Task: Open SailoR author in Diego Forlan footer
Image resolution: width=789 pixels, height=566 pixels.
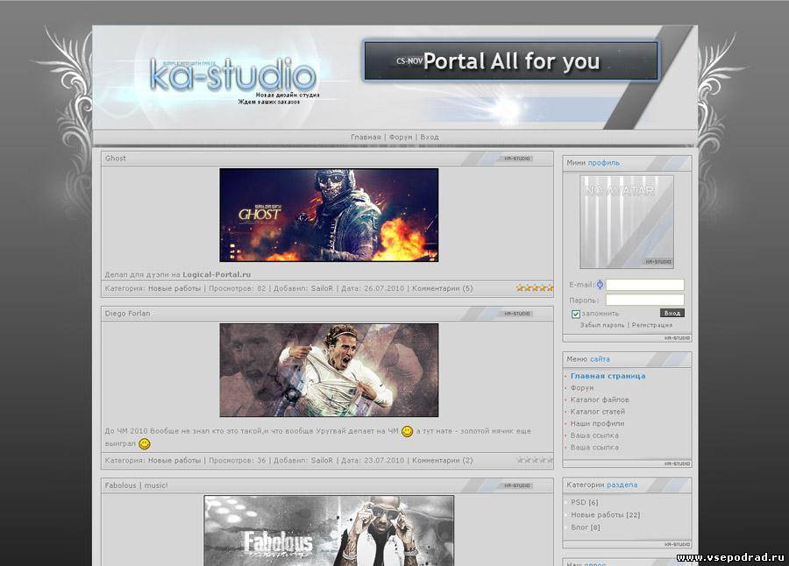Action: click(322, 460)
